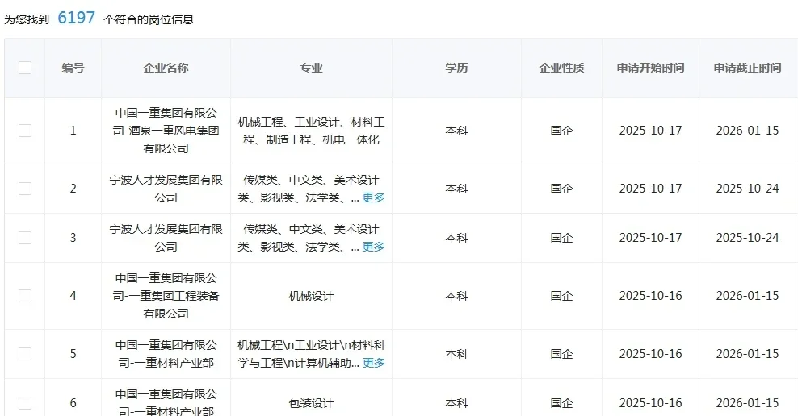Image resolution: width=798 pixels, height=416 pixels.
Task: Mark the checkbox for row 4
Action: tap(25, 296)
